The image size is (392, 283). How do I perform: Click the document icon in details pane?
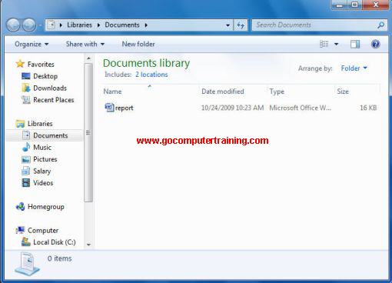click(27, 264)
